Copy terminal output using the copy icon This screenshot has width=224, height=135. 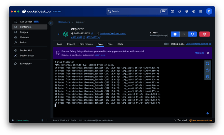[x=207, y=70]
